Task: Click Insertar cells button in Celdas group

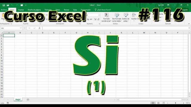Action: (x=134, y=18)
